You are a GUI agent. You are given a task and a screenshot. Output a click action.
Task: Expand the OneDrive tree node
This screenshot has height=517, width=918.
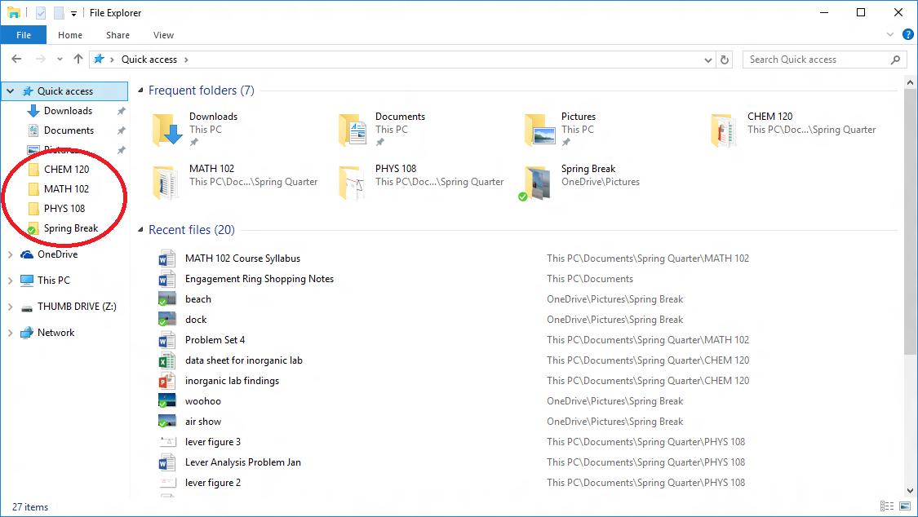pos(11,254)
